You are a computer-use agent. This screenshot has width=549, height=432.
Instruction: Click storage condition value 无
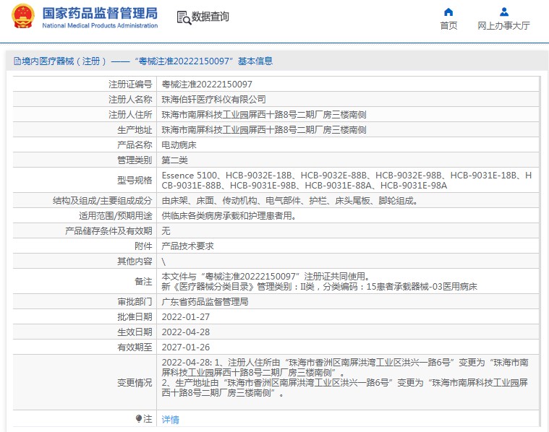coord(166,231)
